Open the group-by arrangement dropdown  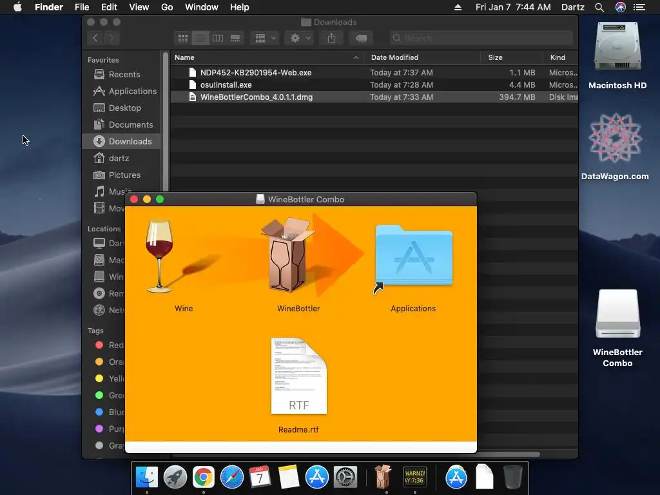tap(265, 38)
